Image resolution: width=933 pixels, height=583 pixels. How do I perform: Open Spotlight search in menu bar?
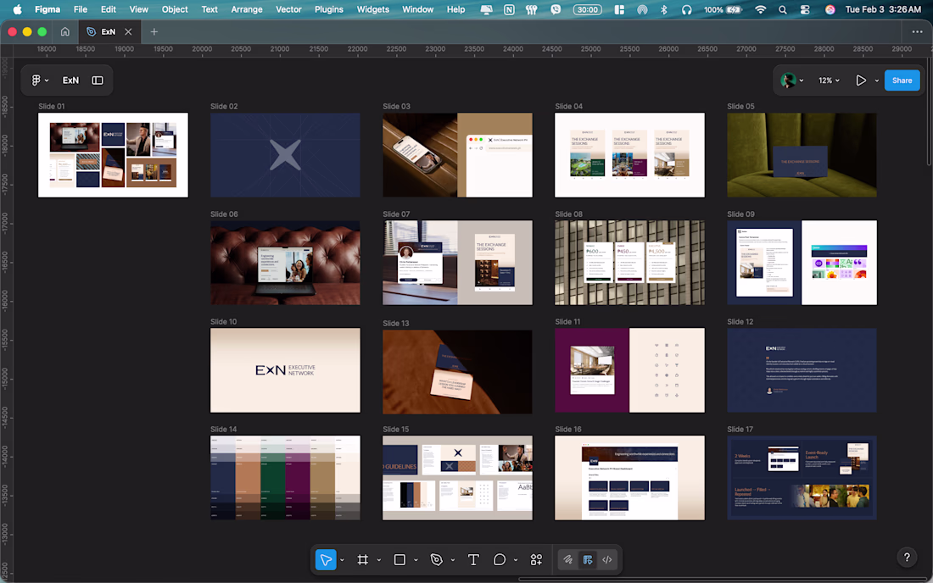click(x=783, y=9)
